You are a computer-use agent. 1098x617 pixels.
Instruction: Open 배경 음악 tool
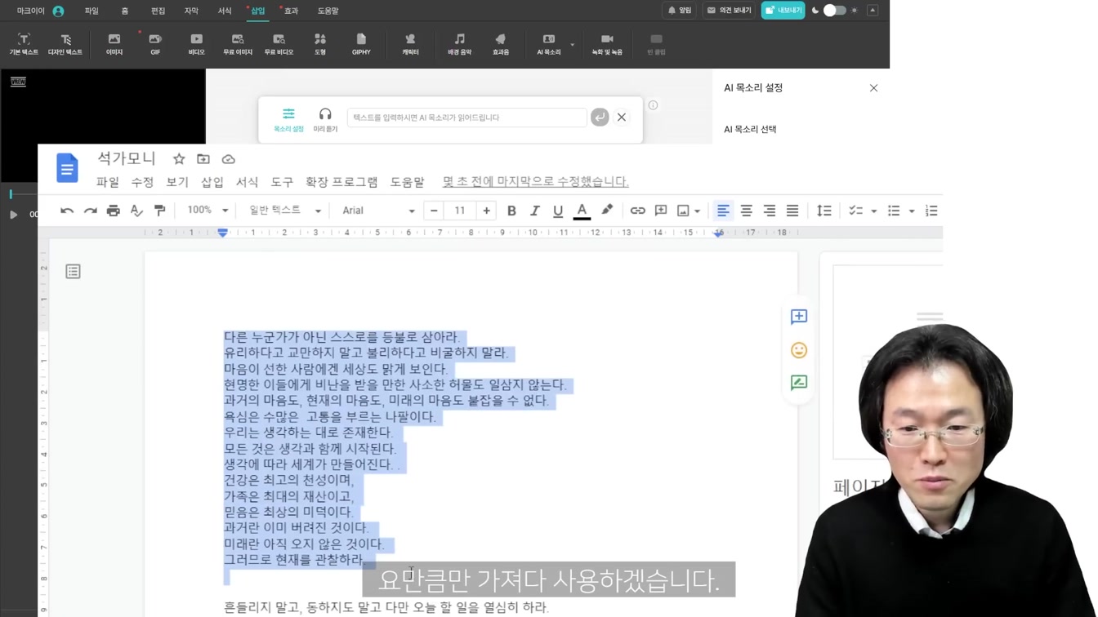tap(460, 44)
